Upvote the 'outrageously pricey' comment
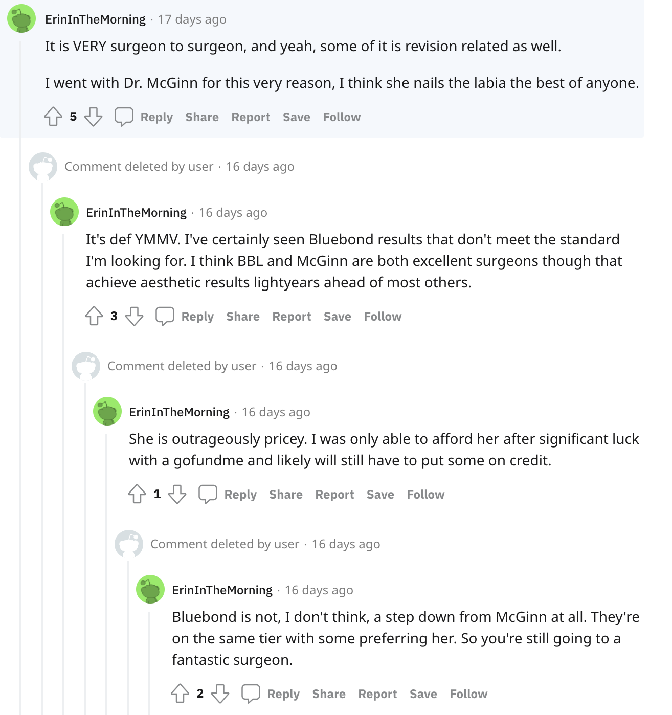This screenshot has height=715, width=672. pyautogui.click(x=137, y=494)
